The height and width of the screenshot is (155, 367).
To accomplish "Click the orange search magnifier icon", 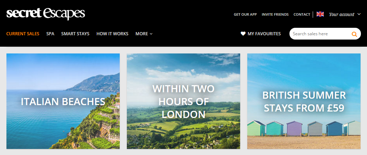I will (x=354, y=34).
